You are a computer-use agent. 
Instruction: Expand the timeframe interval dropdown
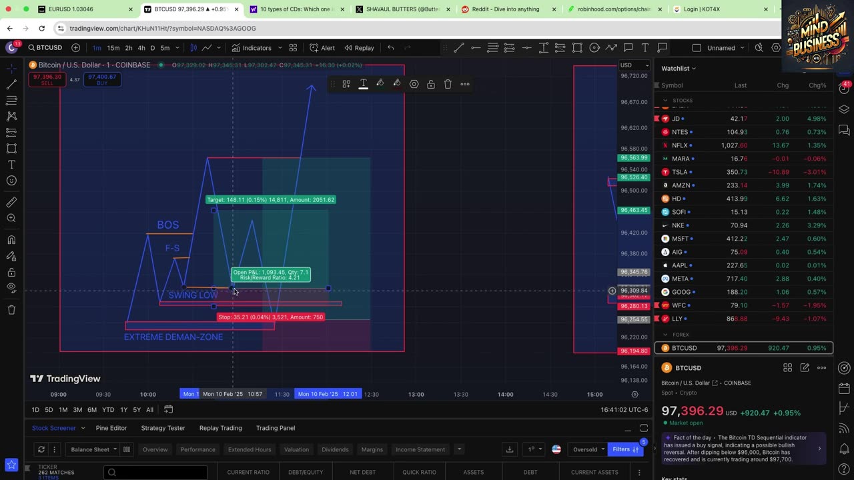177,48
